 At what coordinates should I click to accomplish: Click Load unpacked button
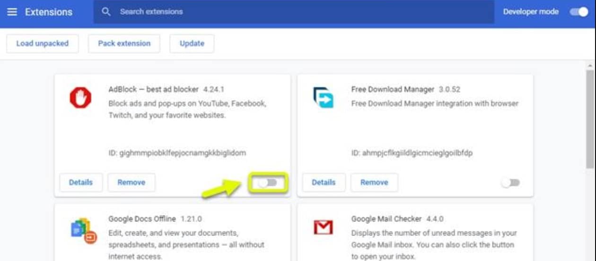point(43,43)
